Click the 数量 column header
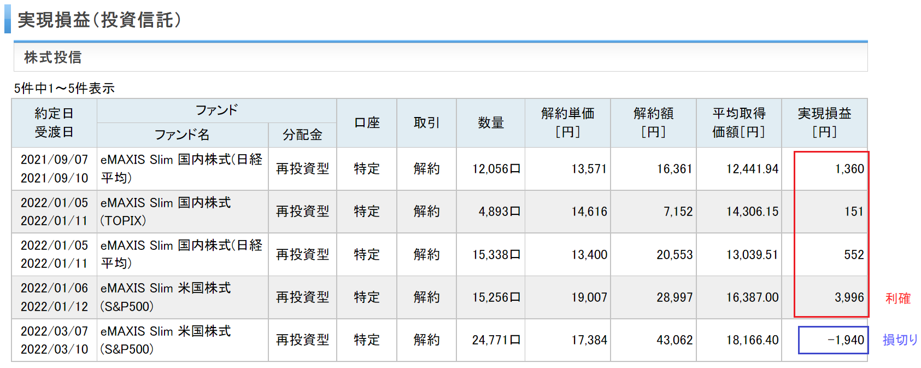This screenshot has width=921, height=368. tap(491, 122)
